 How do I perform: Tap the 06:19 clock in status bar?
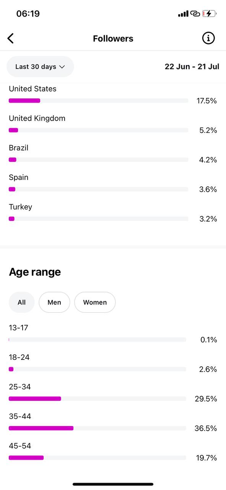coord(28,14)
